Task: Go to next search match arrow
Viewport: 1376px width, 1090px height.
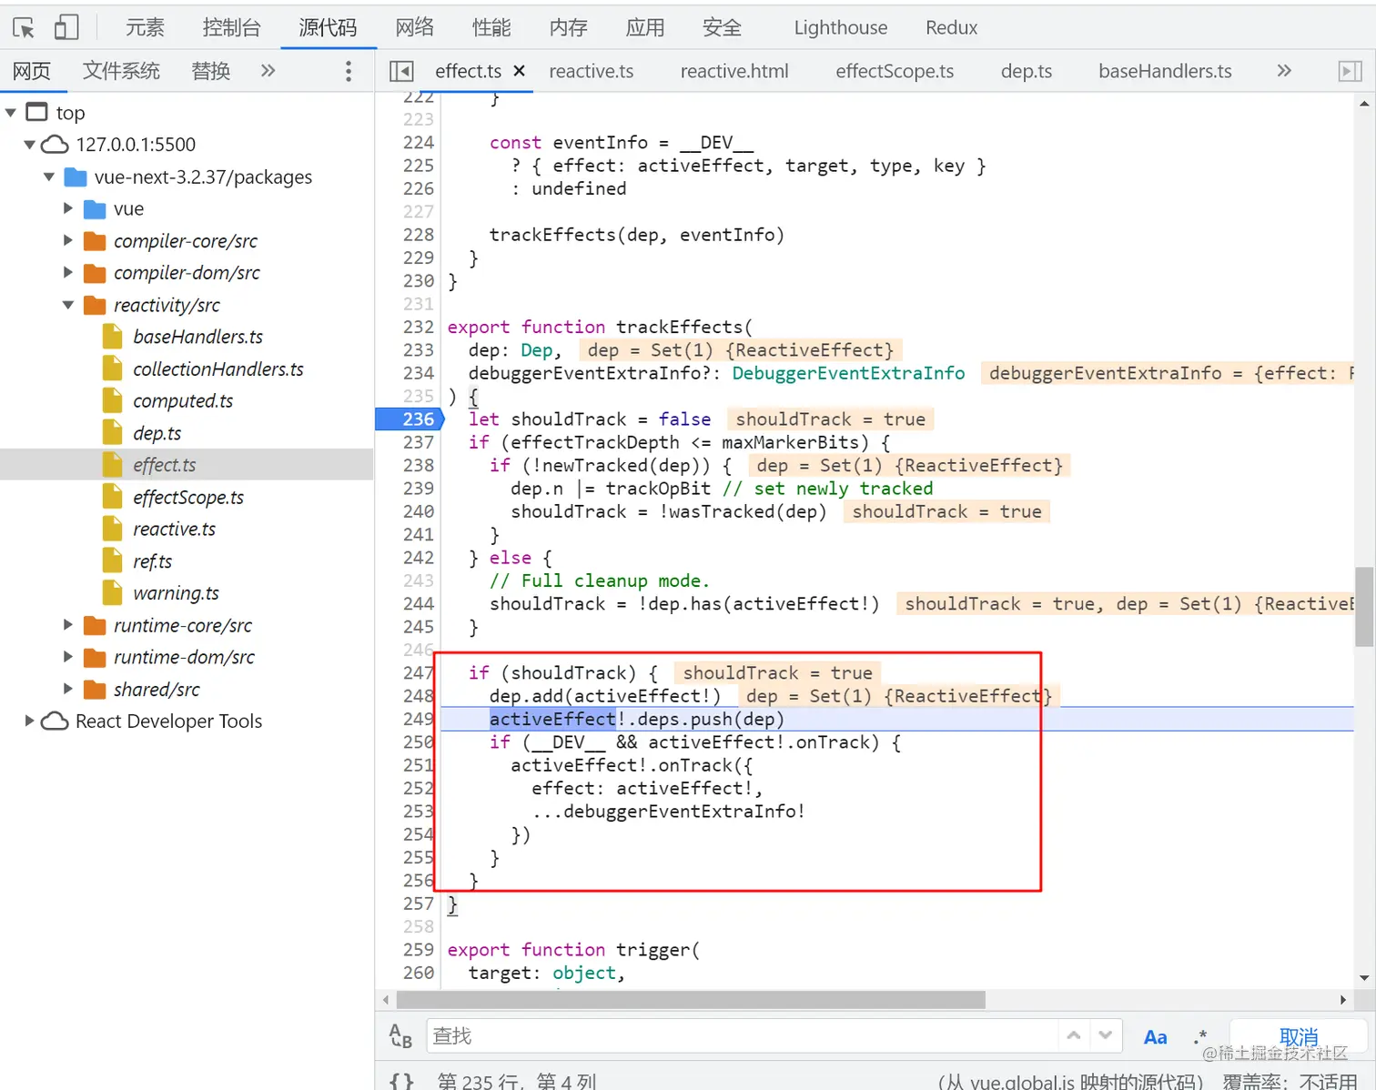Action: [x=1105, y=1035]
